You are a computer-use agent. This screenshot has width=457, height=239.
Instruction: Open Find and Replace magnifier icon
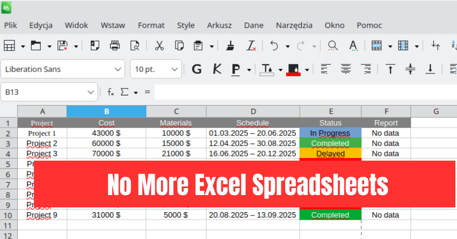pyautogui.click(x=333, y=46)
